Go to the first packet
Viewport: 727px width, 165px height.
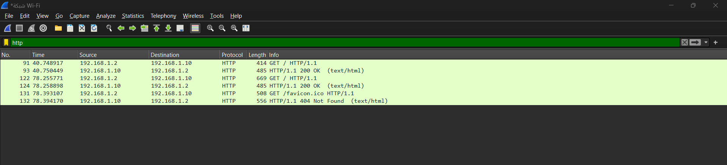[157, 28]
